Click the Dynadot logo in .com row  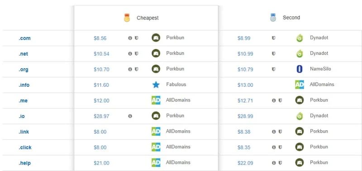coord(300,38)
